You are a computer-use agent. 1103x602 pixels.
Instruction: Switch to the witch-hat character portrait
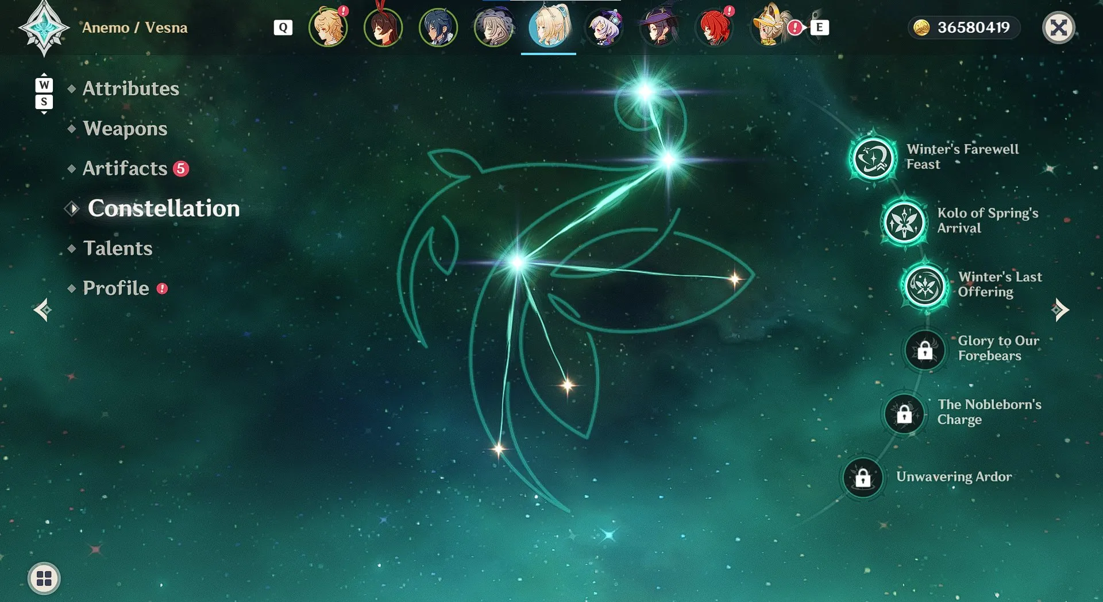pyautogui.click(x=659, y=27)
